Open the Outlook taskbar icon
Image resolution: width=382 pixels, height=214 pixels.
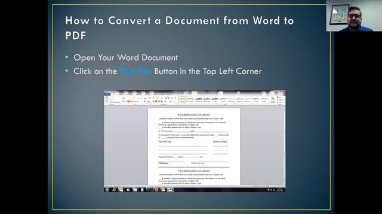(x=121, y=190)
